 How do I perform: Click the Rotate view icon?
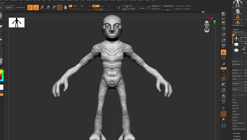[223, 96]
